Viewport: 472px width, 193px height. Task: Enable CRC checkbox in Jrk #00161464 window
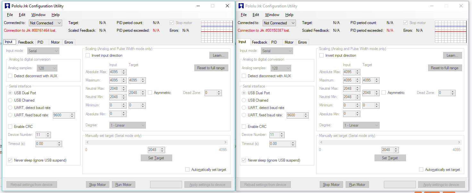pos(10,127)
